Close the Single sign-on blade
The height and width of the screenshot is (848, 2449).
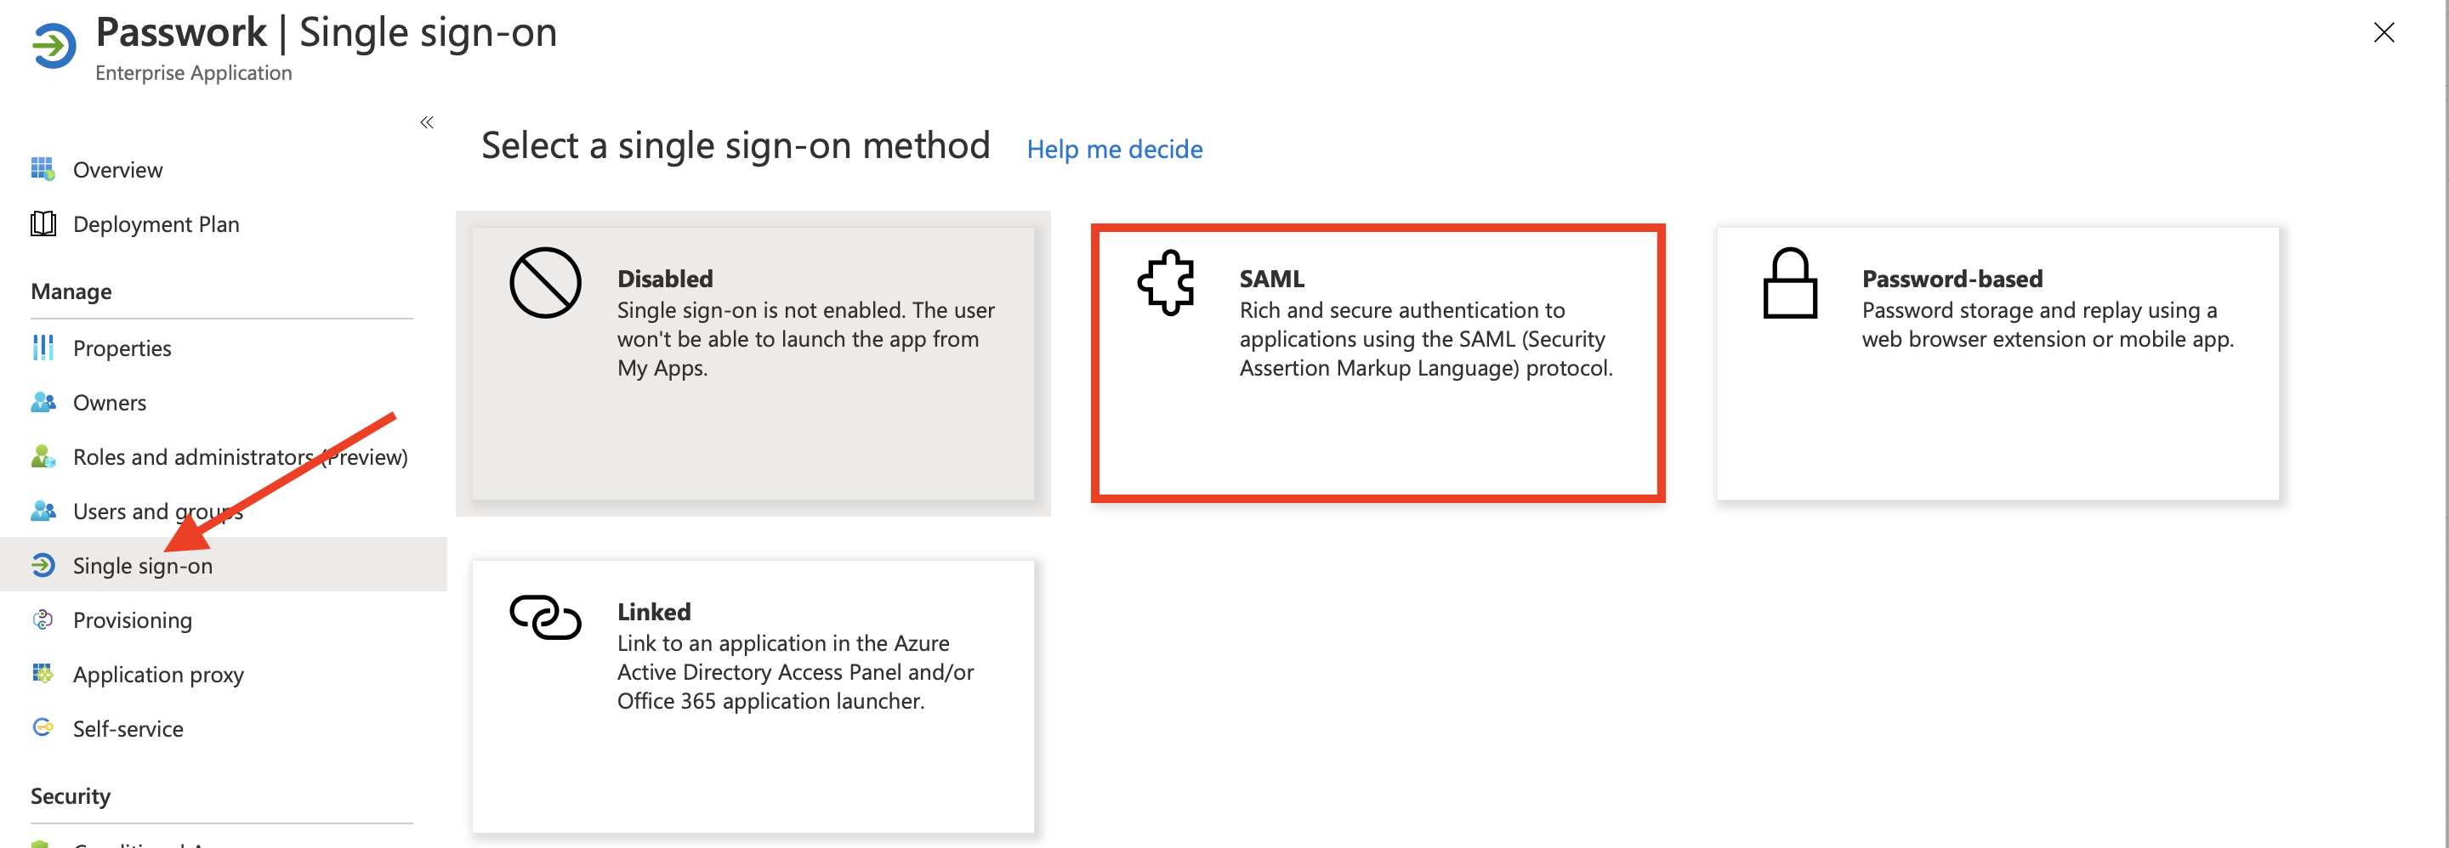[2384, 31]
